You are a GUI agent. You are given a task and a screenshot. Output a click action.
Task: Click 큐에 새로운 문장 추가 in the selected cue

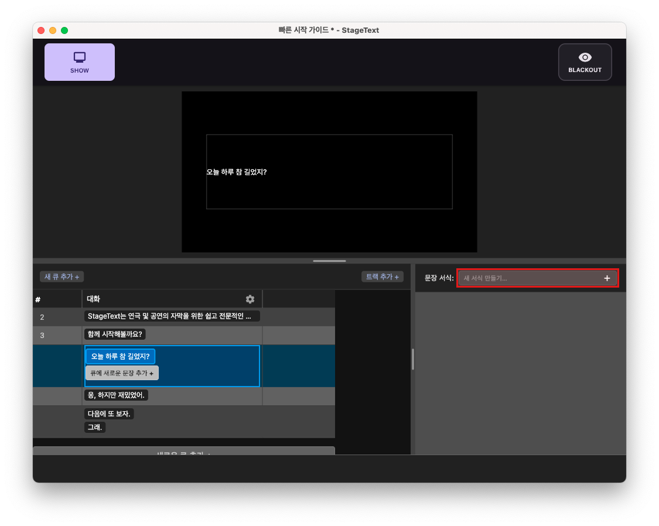[x=122, y=373]
